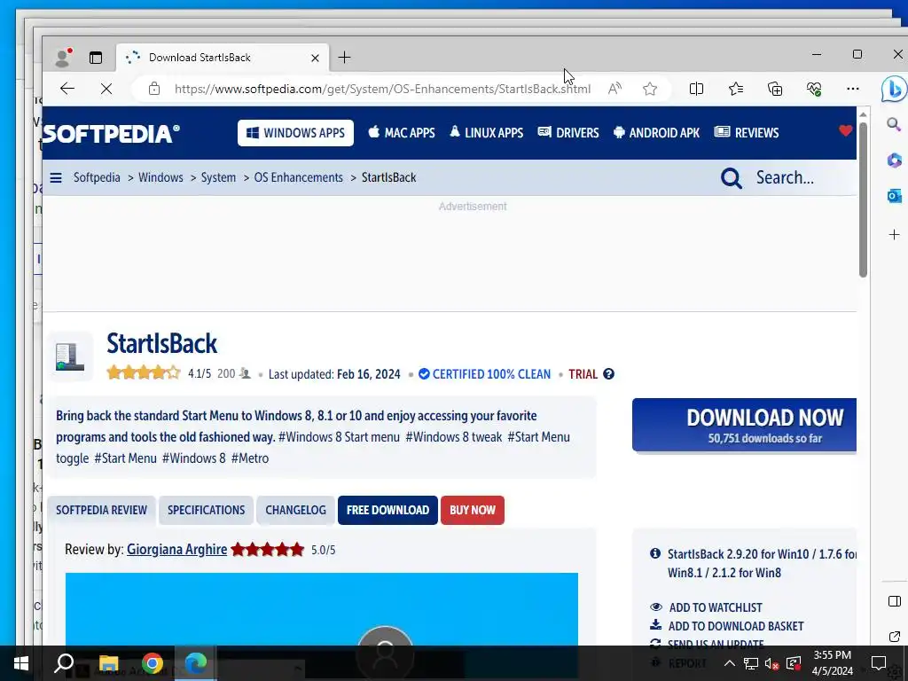Go to Windows breadcrumb link
908x681 pixels.
point(160,177)
